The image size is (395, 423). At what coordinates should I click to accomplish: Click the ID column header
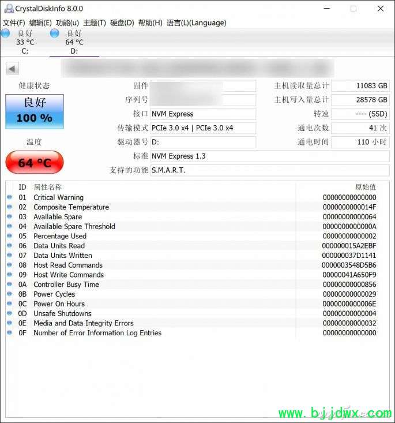click(22, 187)
